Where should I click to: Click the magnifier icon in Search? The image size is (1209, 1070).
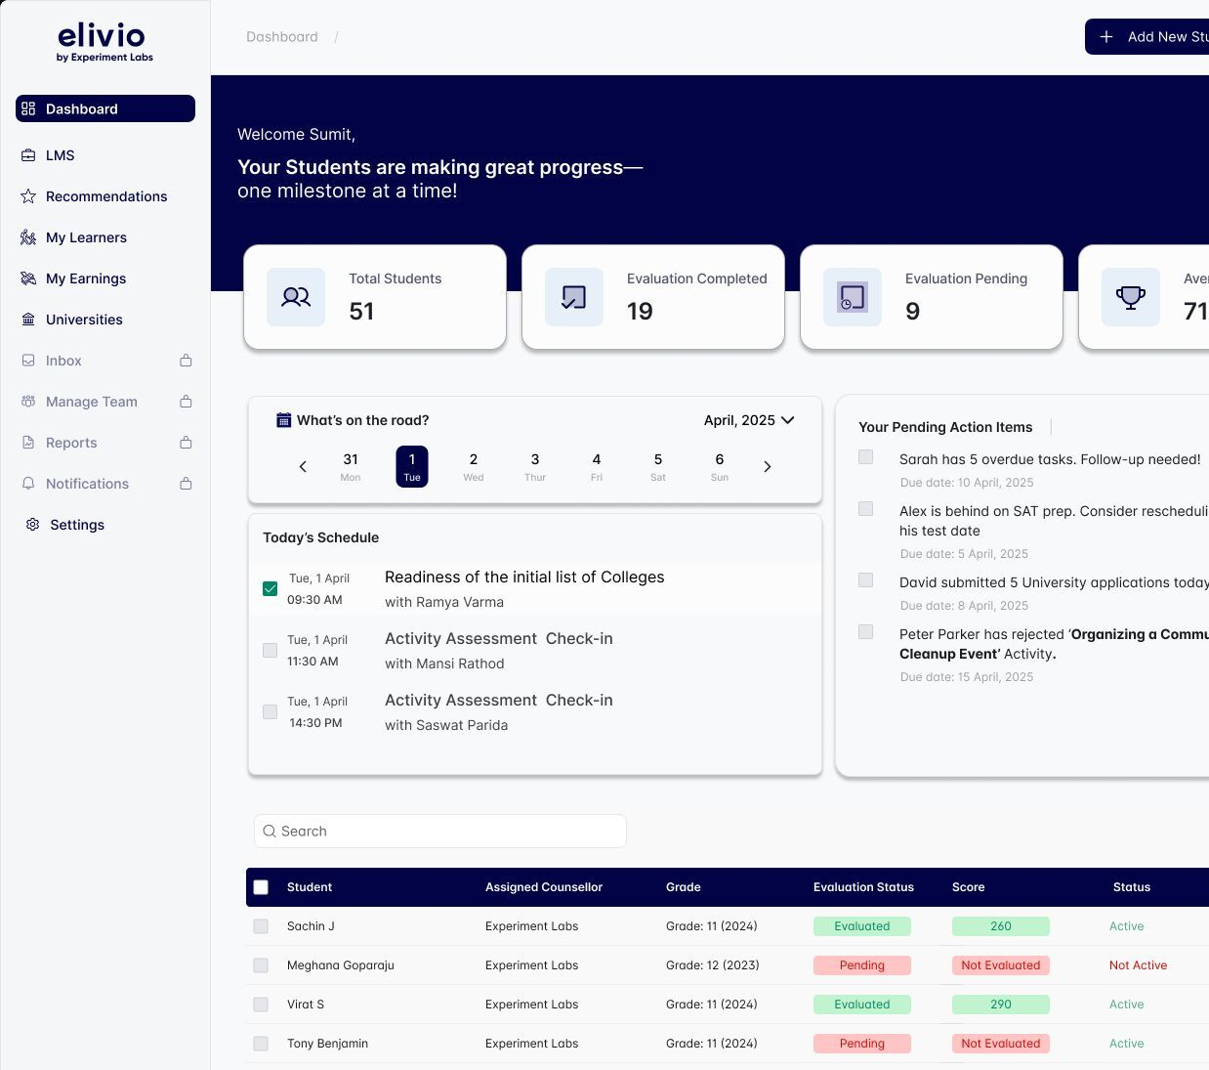(x=270, y=832)
